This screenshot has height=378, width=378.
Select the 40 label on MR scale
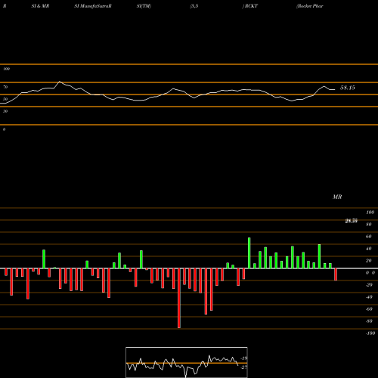click(x=369, y=249)
